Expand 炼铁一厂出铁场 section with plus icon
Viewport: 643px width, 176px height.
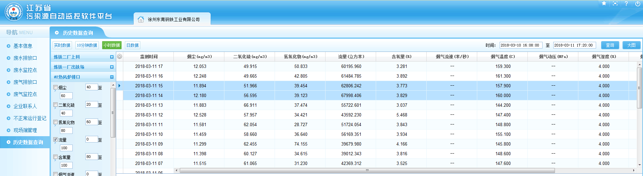(x=112, y=67)
